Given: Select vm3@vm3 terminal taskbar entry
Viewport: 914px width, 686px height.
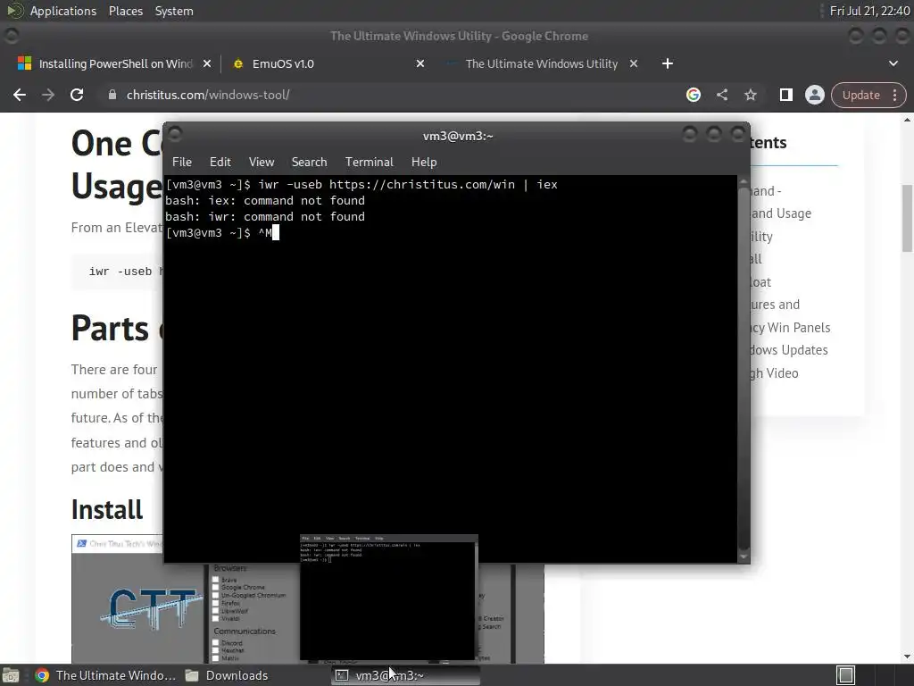Looking at the screenshot, I should point(406,675).
